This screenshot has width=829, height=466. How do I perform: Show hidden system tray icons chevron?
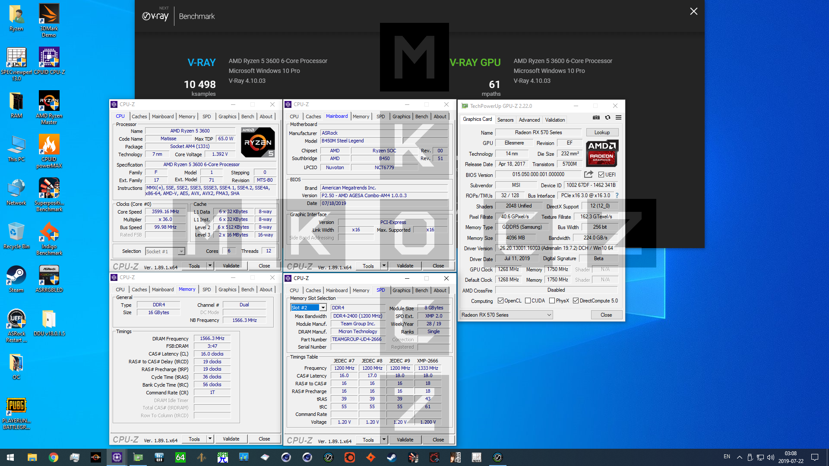click(740, 457)
